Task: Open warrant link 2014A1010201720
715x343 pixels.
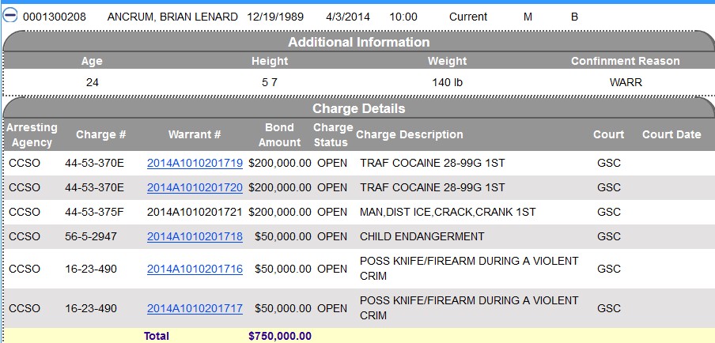Action: coord(195,187)
